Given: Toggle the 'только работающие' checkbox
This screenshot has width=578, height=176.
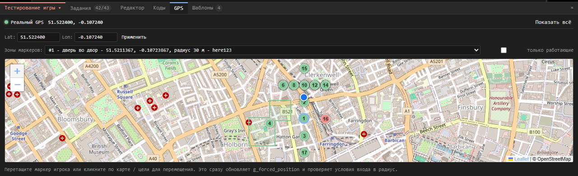Looking at the screenshot, I should pyautogui.click(x=503, y=50).
